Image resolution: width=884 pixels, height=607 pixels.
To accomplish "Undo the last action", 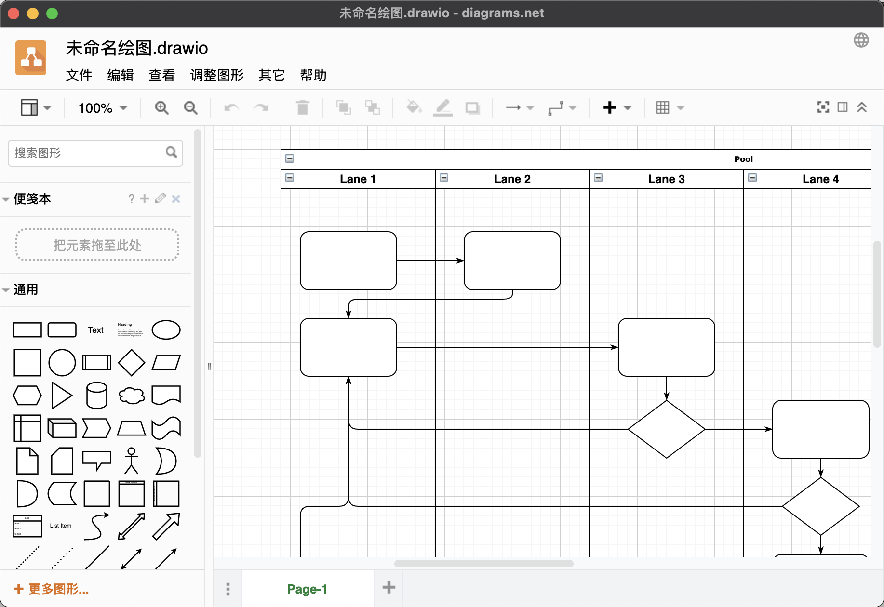I will point(231,107).
